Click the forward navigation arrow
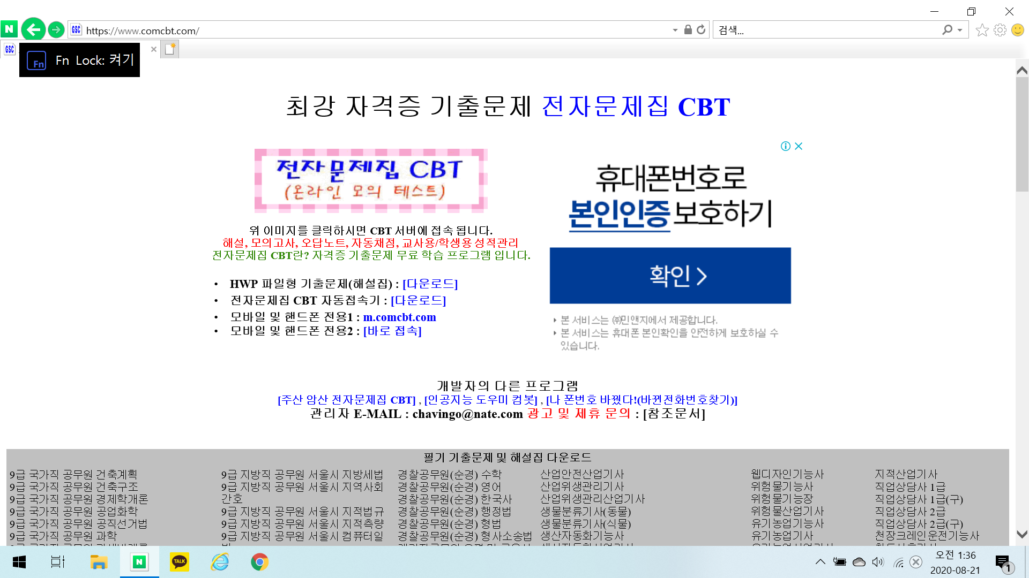The width and height of the screenshot is (1029, 578). click(56, 29)
